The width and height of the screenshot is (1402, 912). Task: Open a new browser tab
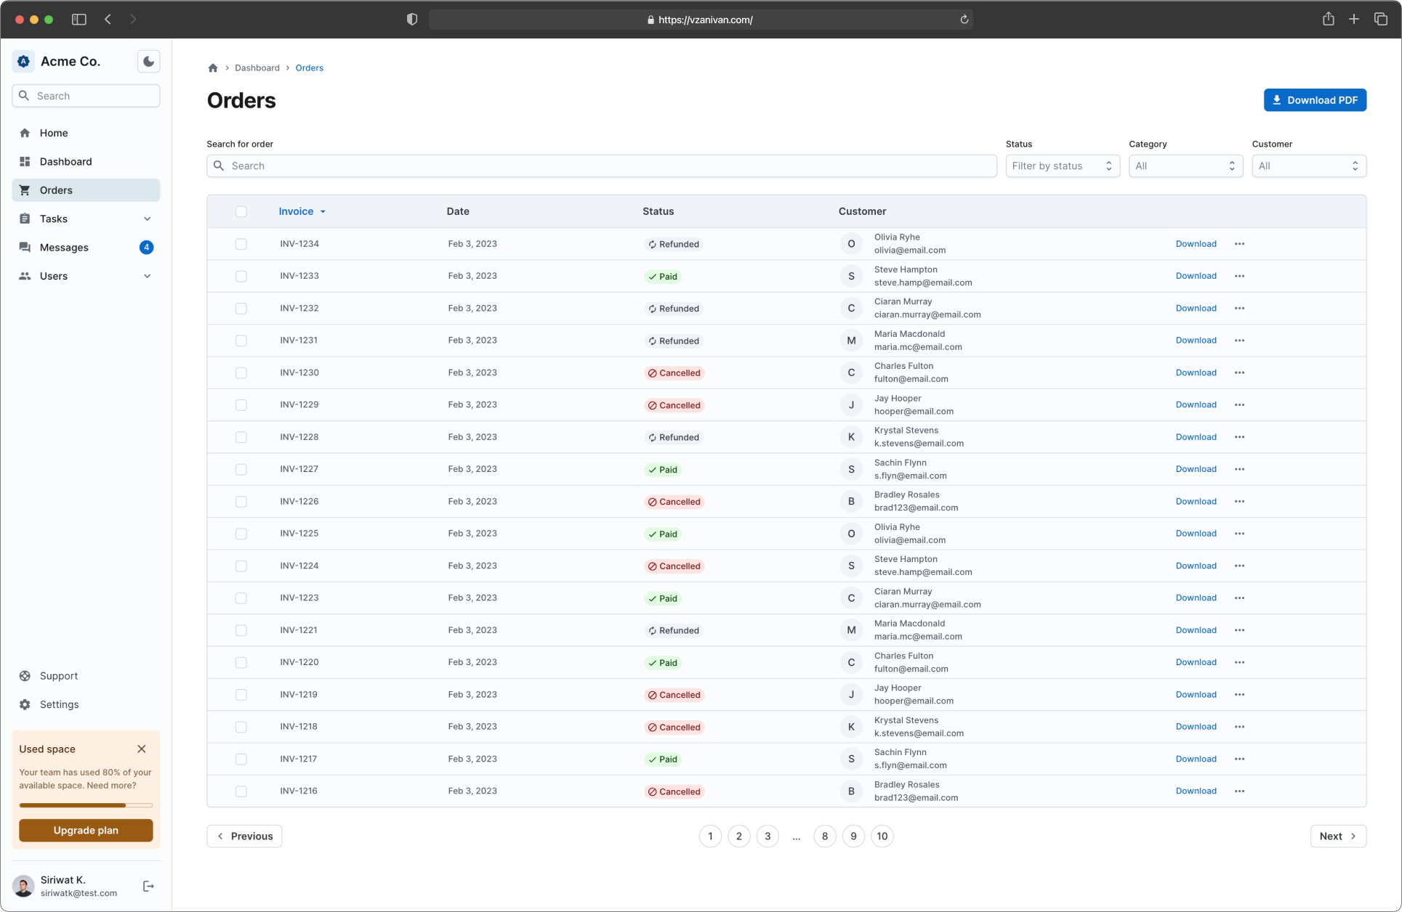tap(1354, 20)
